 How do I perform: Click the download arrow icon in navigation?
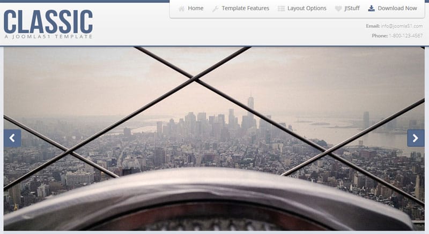[x=371, y=9]
